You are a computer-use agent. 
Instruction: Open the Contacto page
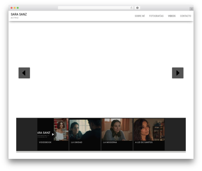[x=185, y=16]
